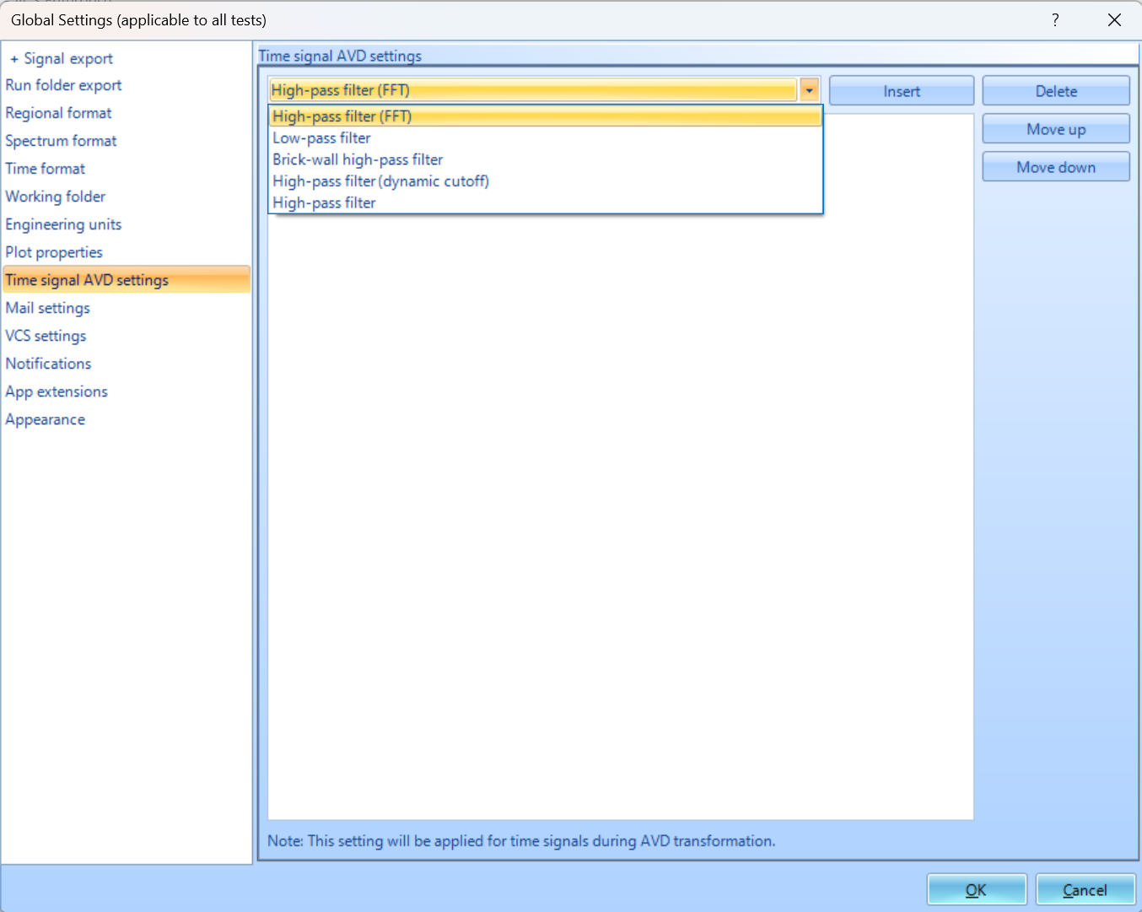Close the Global Settings window
1142x912 pixels.
pyautogui.click(x=1114, y=20)
